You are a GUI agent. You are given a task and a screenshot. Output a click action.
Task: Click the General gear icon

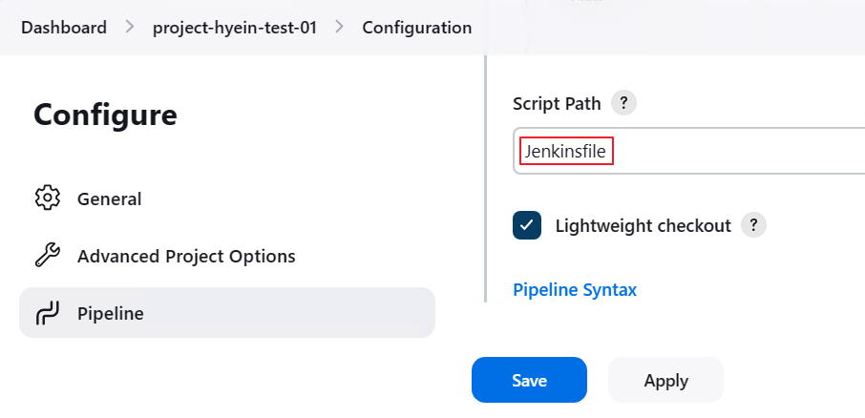pyautogui.click(x=47, y=199)
